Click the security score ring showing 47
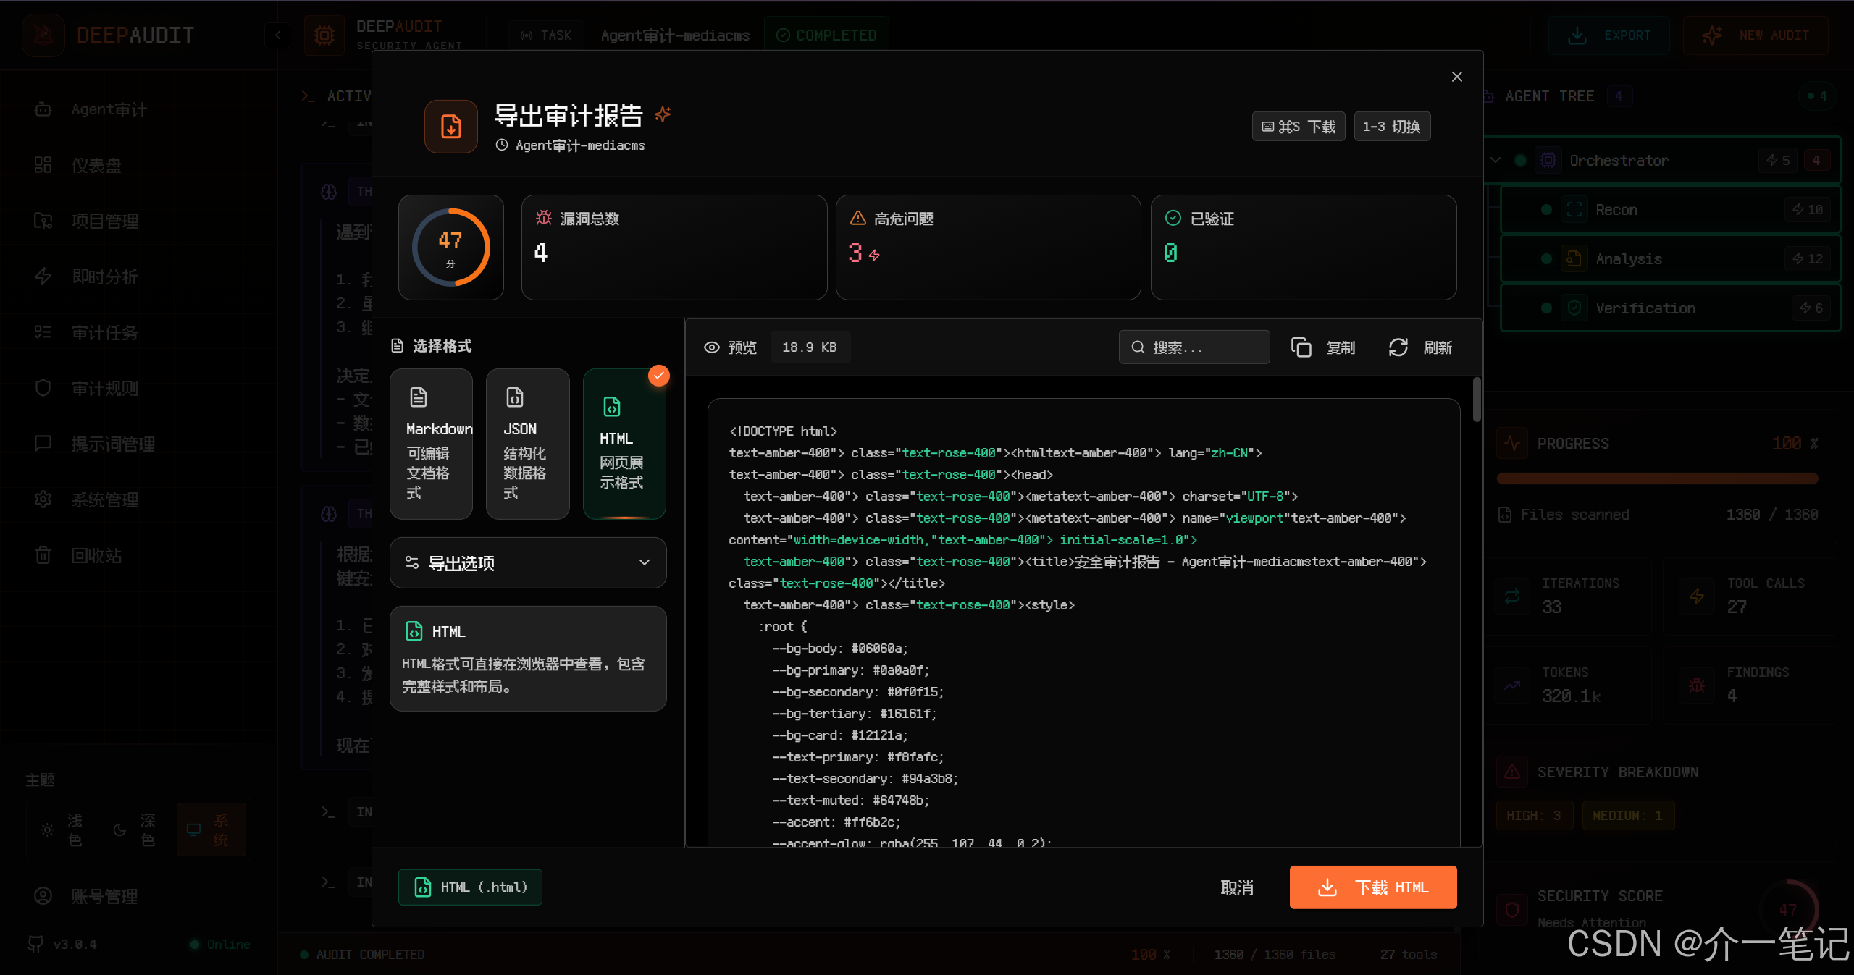1854x975 pixels. (450, 248)
